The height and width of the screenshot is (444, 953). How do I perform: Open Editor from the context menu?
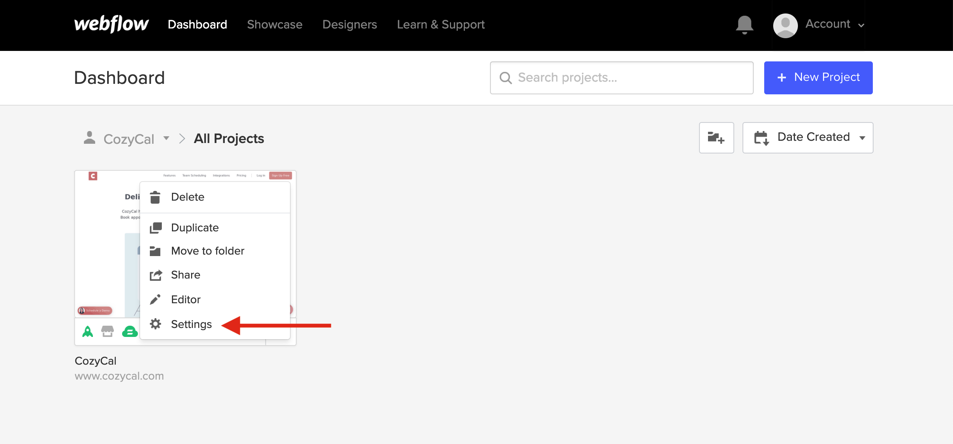click(x=185, y=299)
